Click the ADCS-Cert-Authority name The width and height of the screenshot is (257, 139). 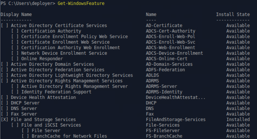171,31
